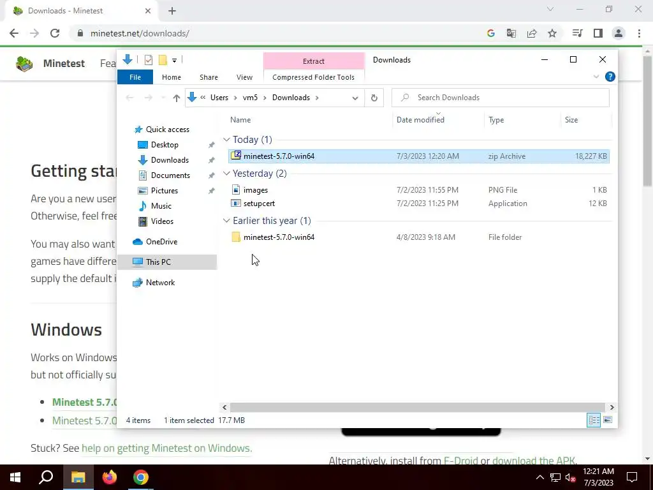The image size is (653, 490).
Task: Collapse the Today (1) group
Action: tap(226, 140)
